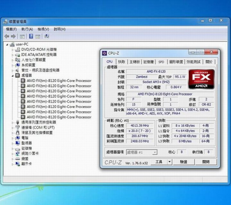Expand the 網路介面卡 node
The height and width of the screenshot is (205, 231).
point(13,154)
